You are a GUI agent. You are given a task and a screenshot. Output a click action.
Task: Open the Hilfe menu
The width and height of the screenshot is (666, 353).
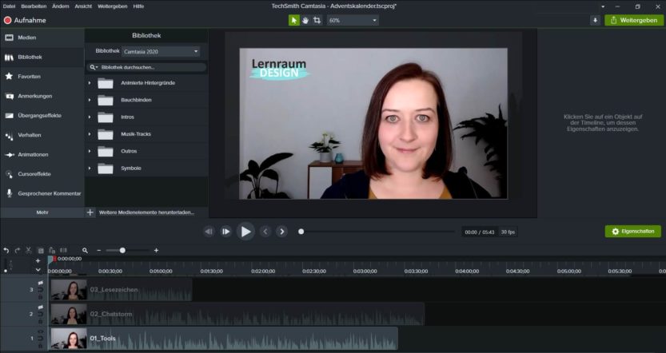point(138,6)
